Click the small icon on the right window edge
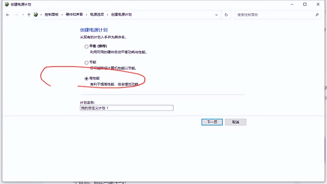 click(x=325, y=88)
